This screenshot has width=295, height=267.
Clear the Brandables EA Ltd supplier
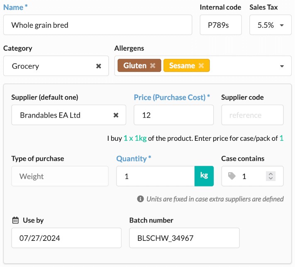(x=116, y=115)
